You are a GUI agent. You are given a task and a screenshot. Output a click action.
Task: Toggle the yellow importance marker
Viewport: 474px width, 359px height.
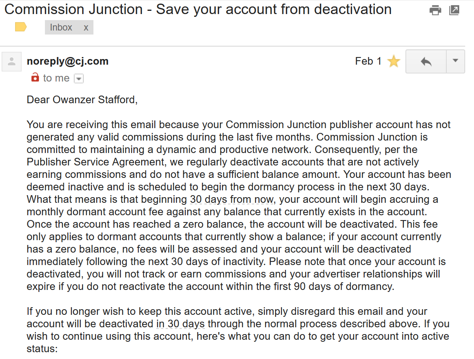(x=21, y=27)
